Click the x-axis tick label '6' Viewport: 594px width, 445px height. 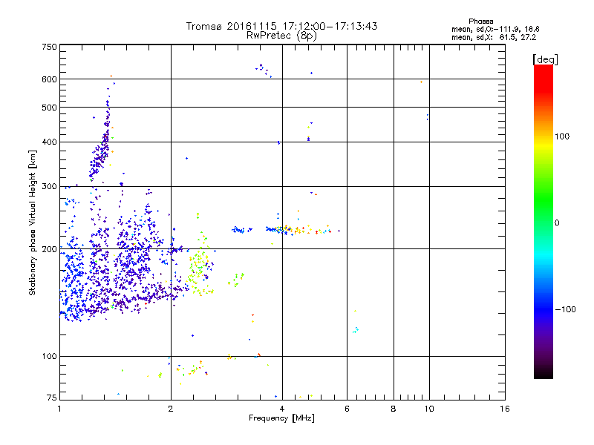click(347, 409)
